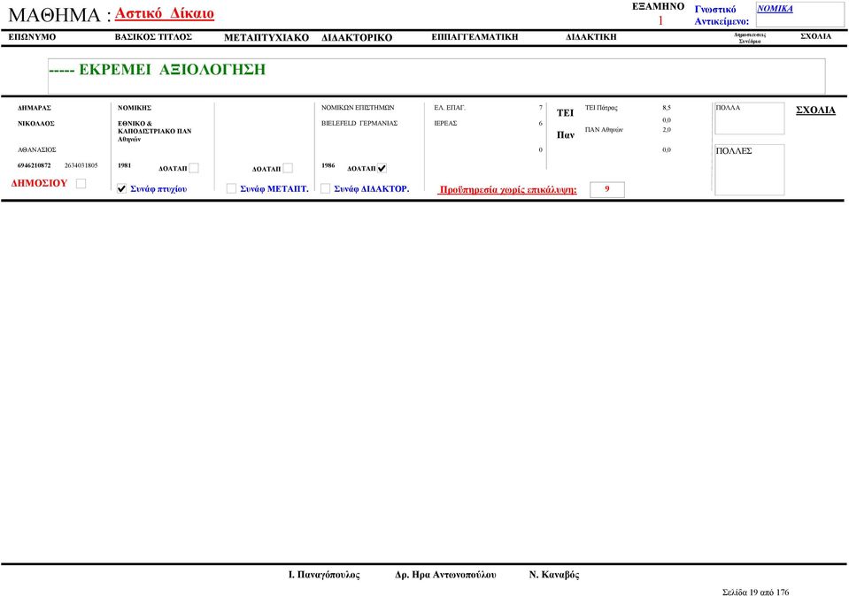Select the ΕΠΑΓΓΕΛΜΑΤΙΚΗ column header

point(475,37)
